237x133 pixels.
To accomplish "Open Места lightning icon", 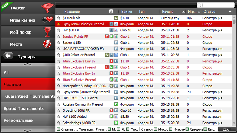I will tap(47, 44).
